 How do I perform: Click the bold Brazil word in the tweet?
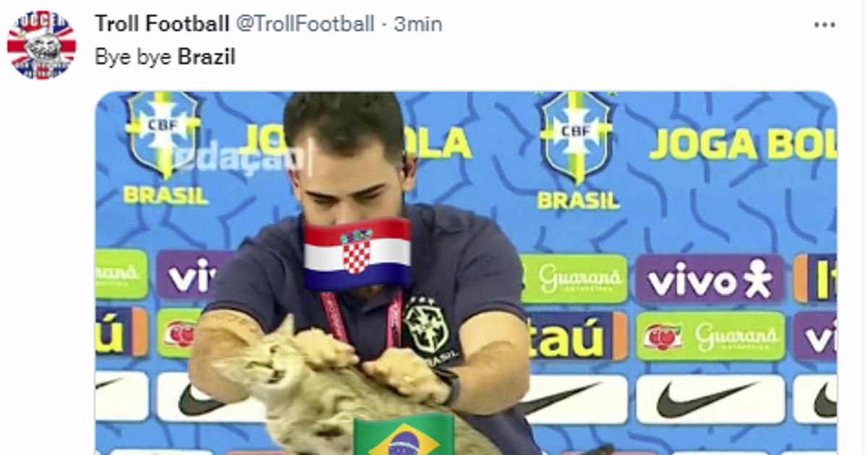tap(207, 57)
